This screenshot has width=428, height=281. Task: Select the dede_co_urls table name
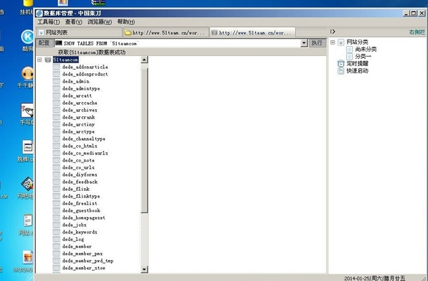(78, 167)
